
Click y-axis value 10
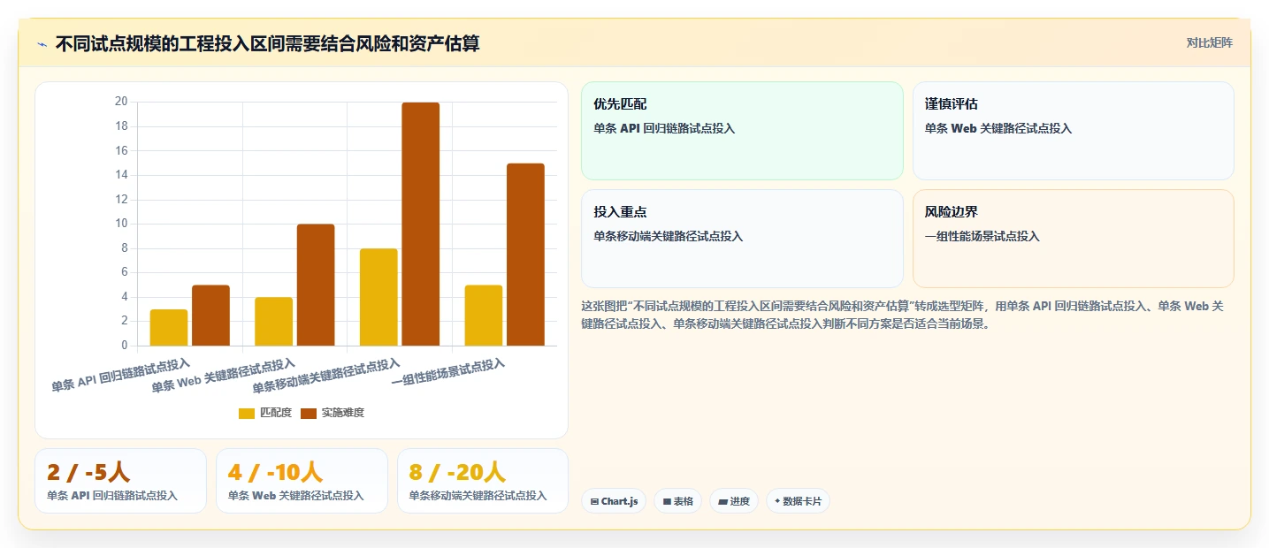click(121, 224)
